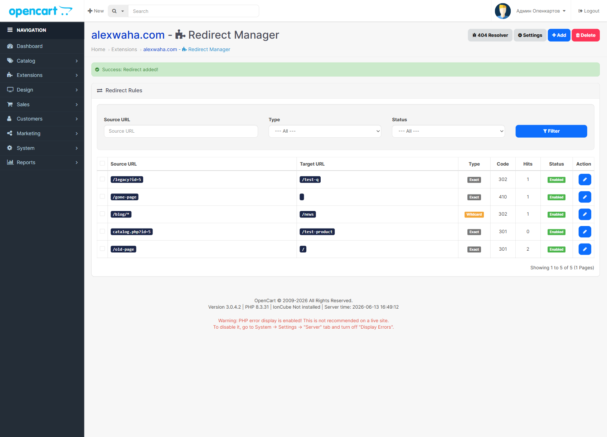
Task: Click the admin profile avatar
Action: pyautogui.click(x=503, y=11)
